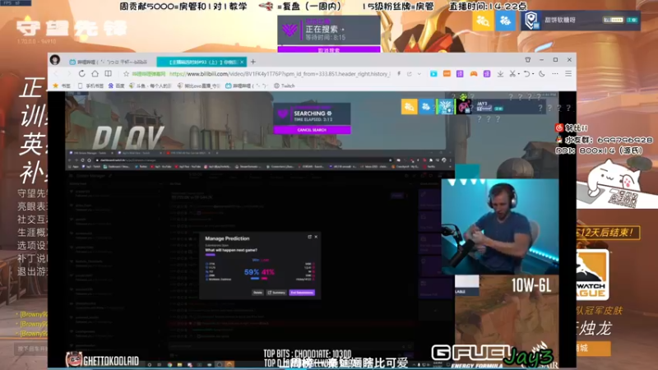
Task: Open the orange extension icon
Action: tap(447, 74)
